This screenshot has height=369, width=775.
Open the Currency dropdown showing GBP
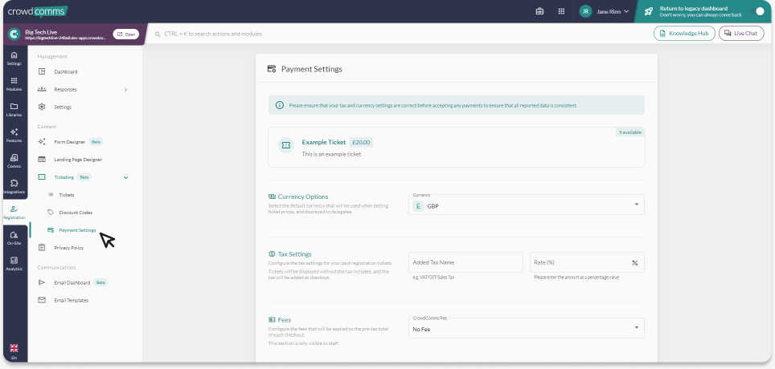[526, 205]
